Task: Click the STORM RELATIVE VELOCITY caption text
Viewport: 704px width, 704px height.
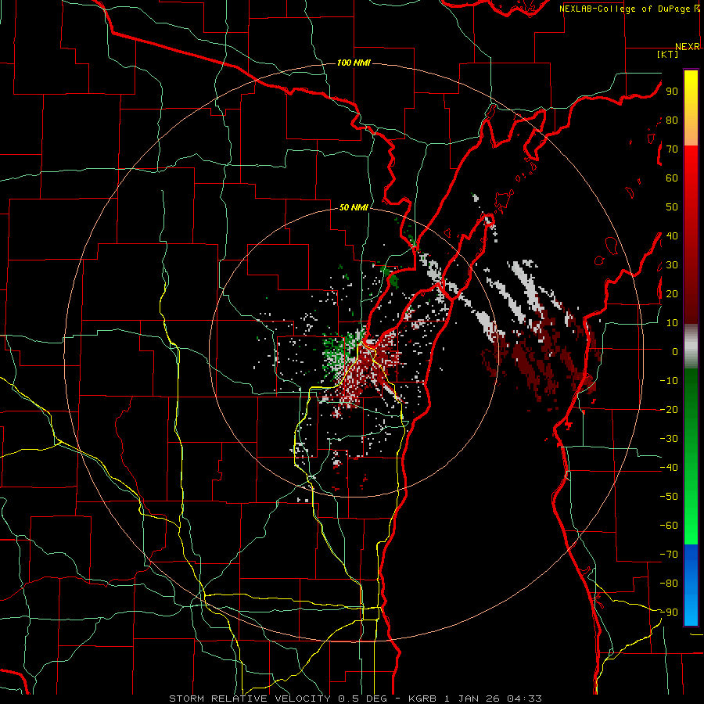Action: (x=250, y=699)
